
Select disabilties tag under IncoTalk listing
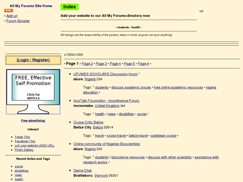point(126,114)
